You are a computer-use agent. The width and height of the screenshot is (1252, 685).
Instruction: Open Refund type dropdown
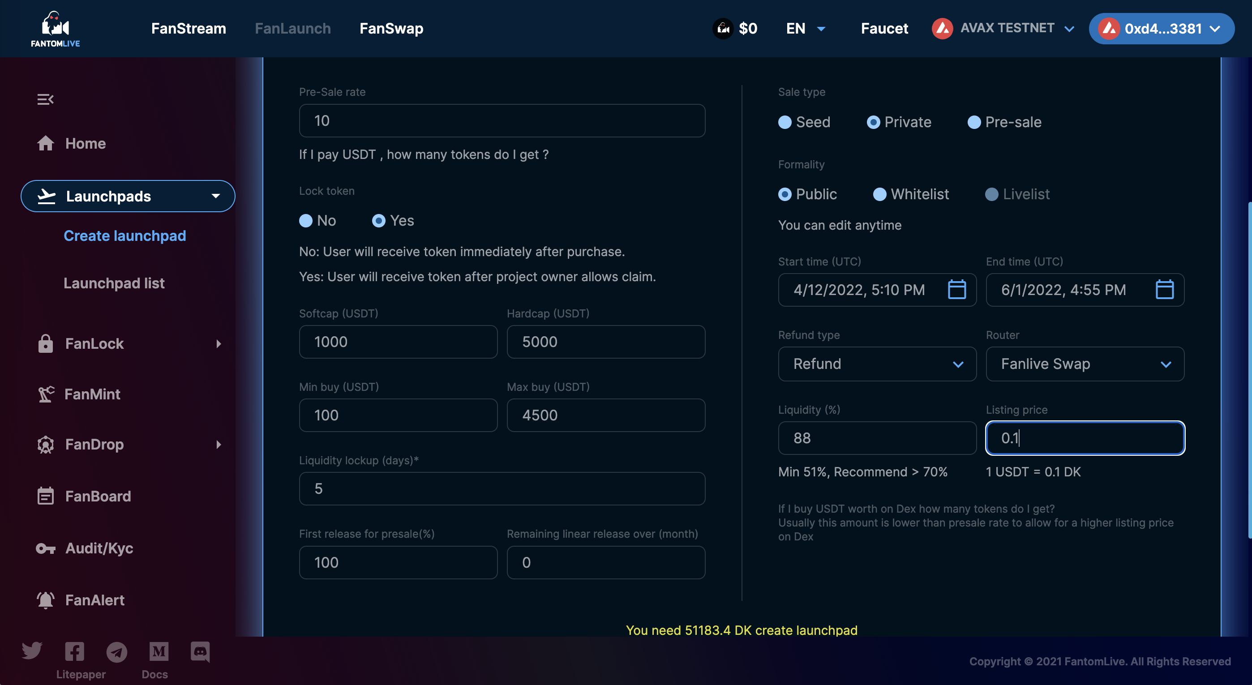point(877,364)
